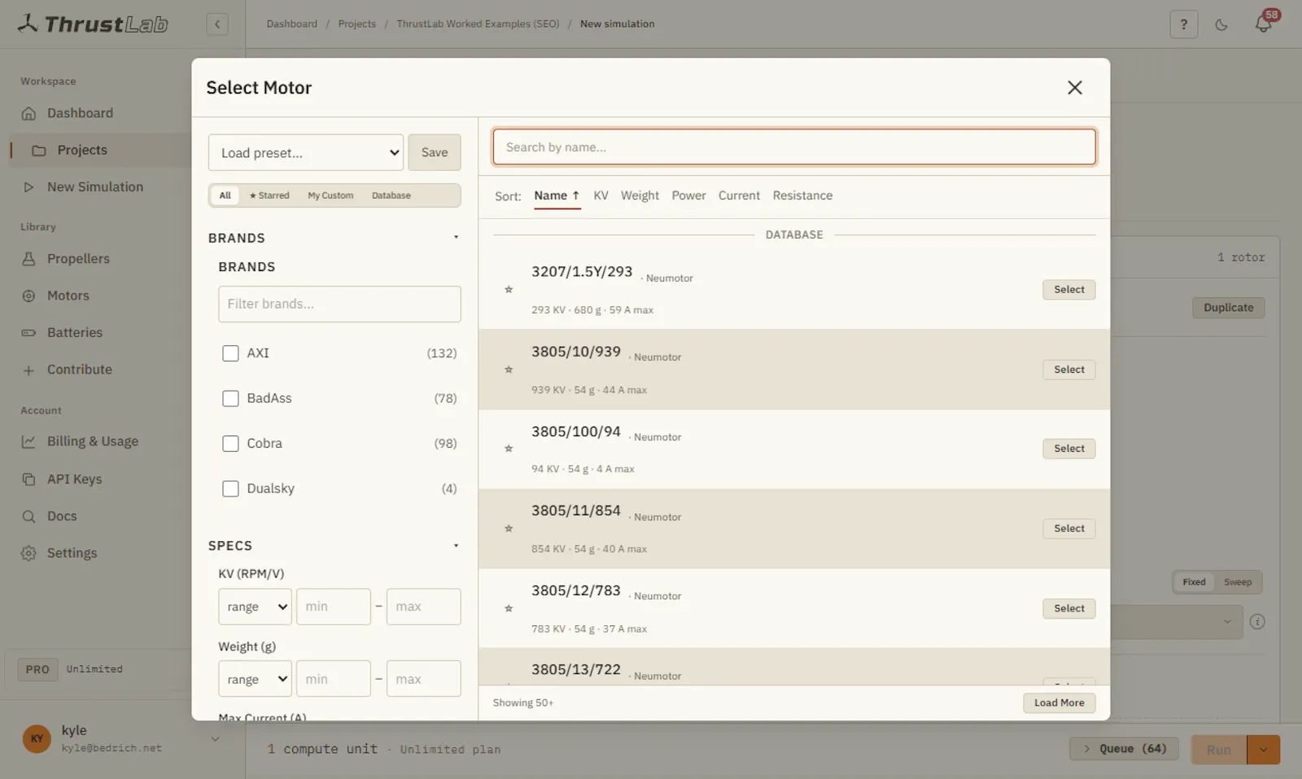Open the Weight range type dropdown

tap(255, 679)
